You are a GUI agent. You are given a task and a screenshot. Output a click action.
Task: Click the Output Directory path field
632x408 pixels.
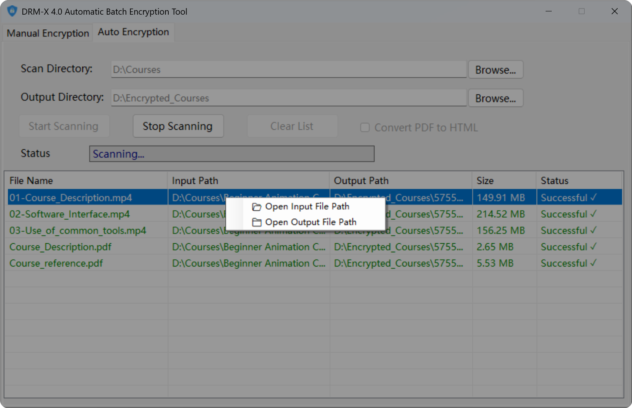pos(288,98)
